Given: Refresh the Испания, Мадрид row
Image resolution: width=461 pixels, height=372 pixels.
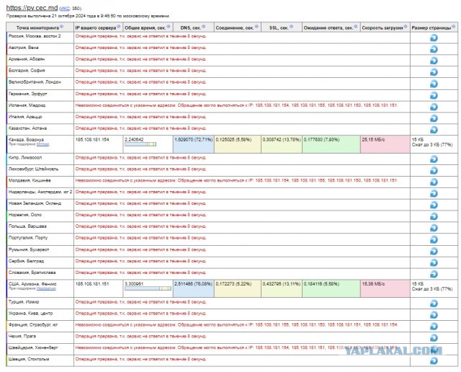Looking at the screenshot, I should point(434,107).
